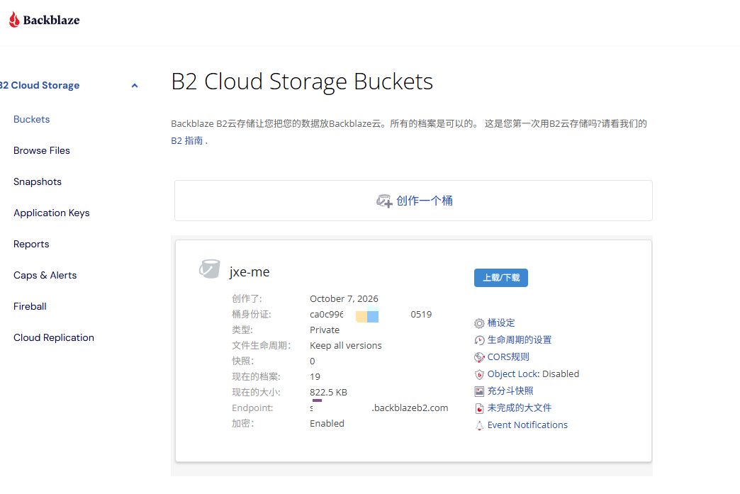
Task: Select the 822.5 KB size value
Action: click(328, 392)
